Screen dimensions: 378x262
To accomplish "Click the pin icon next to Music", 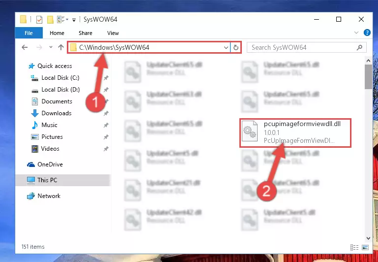I will [106, 125].
